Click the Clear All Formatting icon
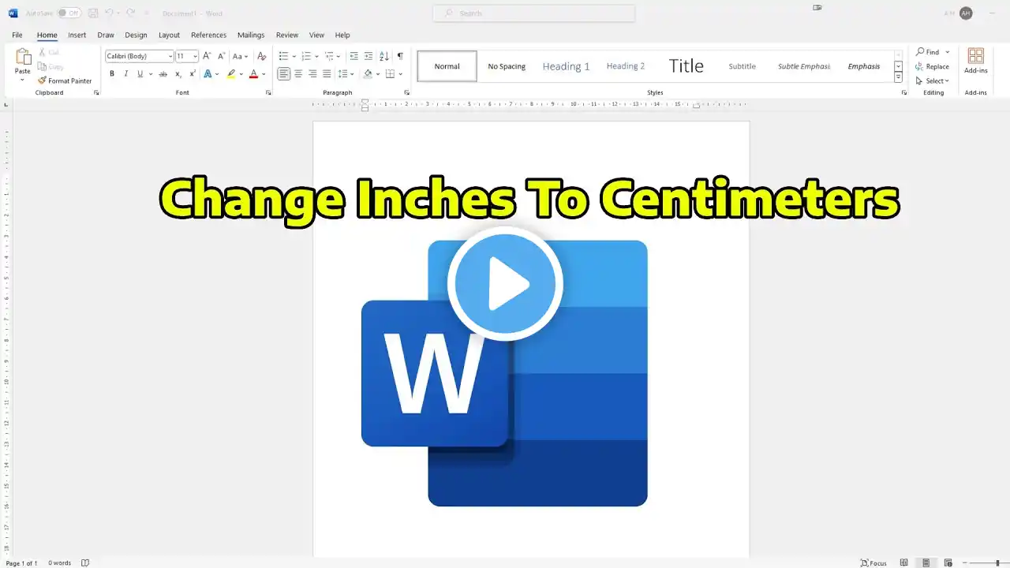Viewport: 1010px width, 568px height. coord(262,56)
